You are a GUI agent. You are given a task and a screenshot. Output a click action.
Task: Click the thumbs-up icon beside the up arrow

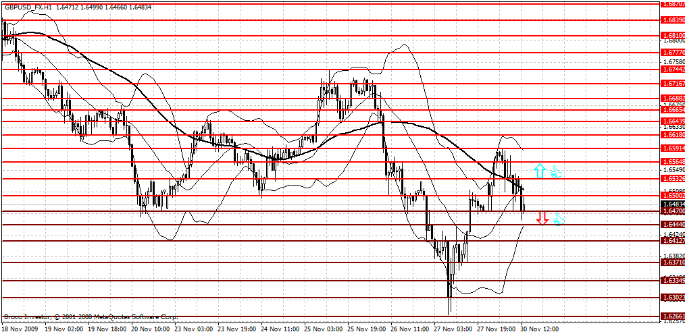[556, 172]
